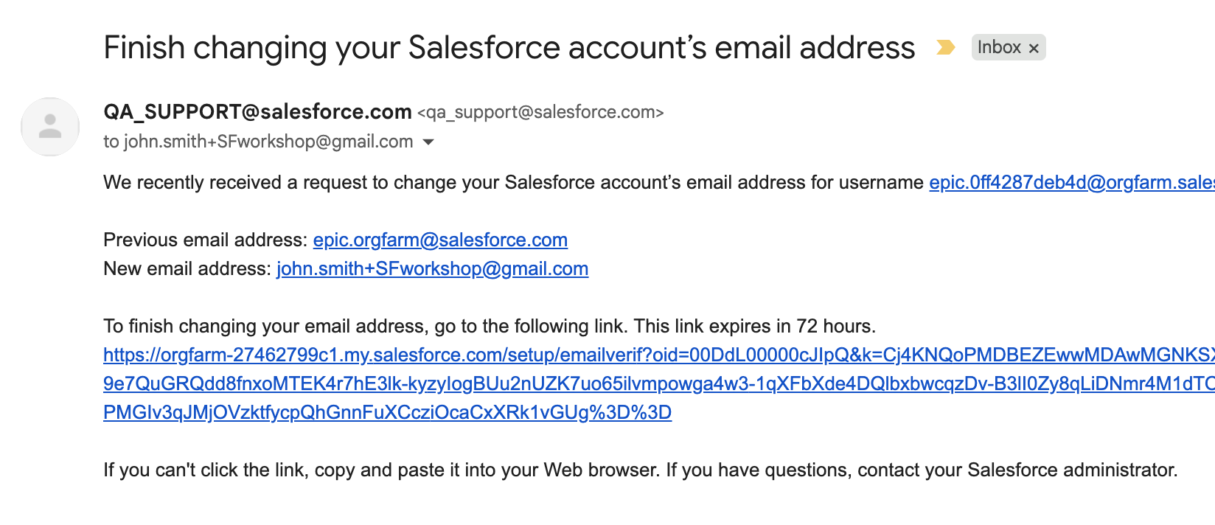Click the sender address in angle brackets
The height and width of the screenshot is (525, 1215).
pyautogui.click(x=540, y=112)
